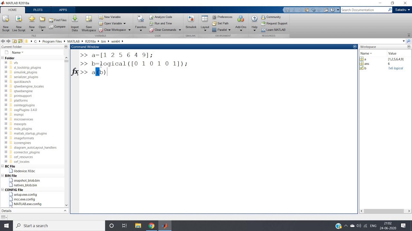
Task: Open the New dropdown menu
Action: [x=32, y=30]
